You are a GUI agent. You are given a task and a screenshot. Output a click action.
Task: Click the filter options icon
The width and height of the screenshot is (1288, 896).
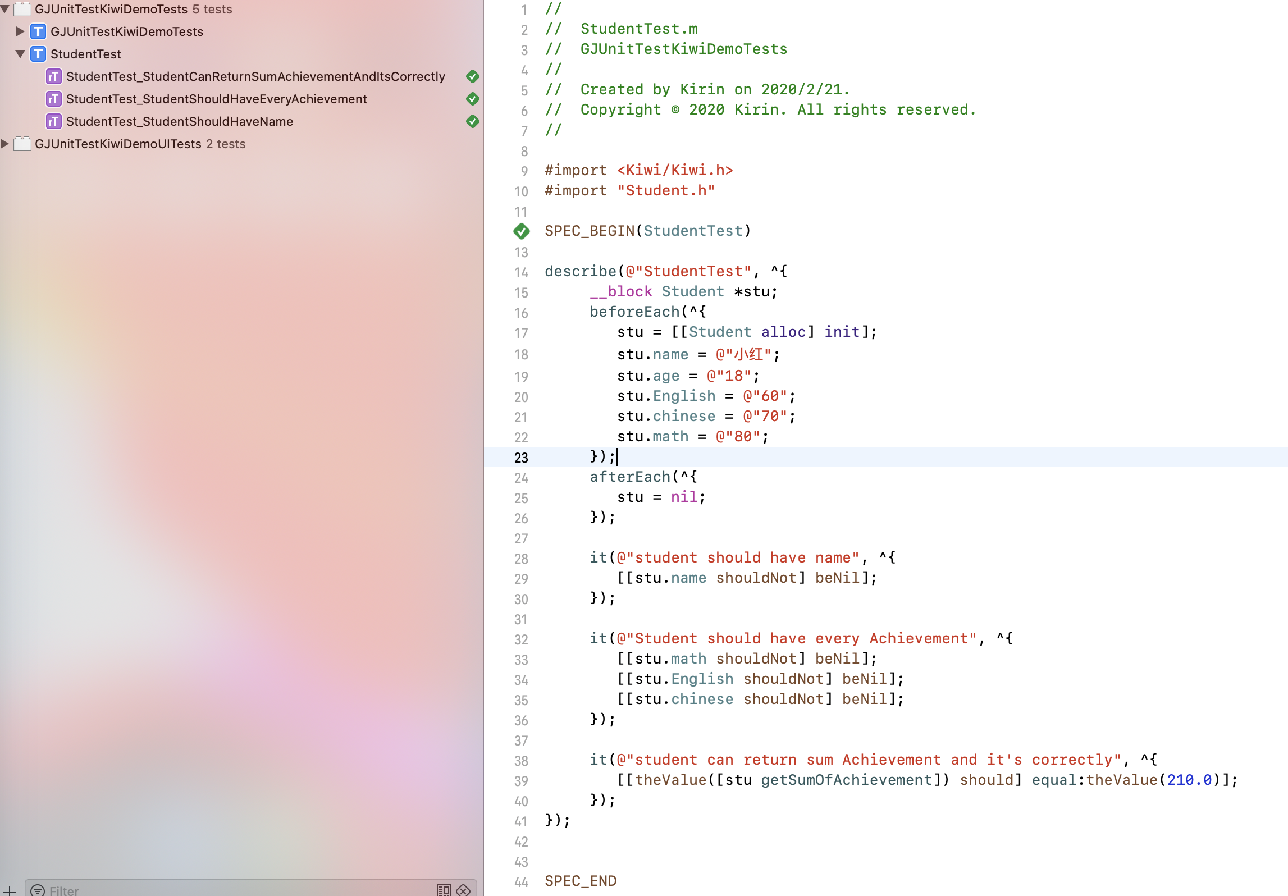(38, 890)
